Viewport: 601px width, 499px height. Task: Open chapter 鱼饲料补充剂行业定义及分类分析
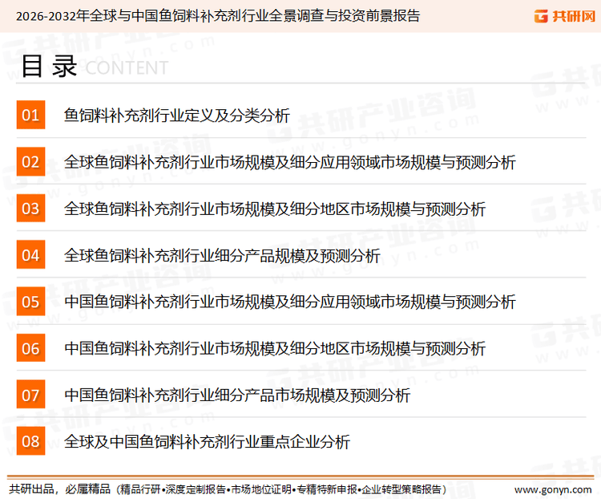point(177,116)
